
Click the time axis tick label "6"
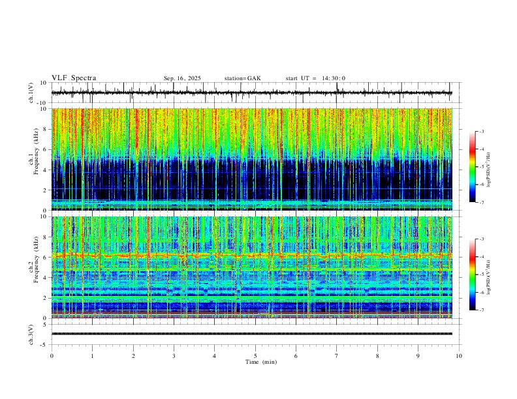pyautogui.click(x=296, y=356)
